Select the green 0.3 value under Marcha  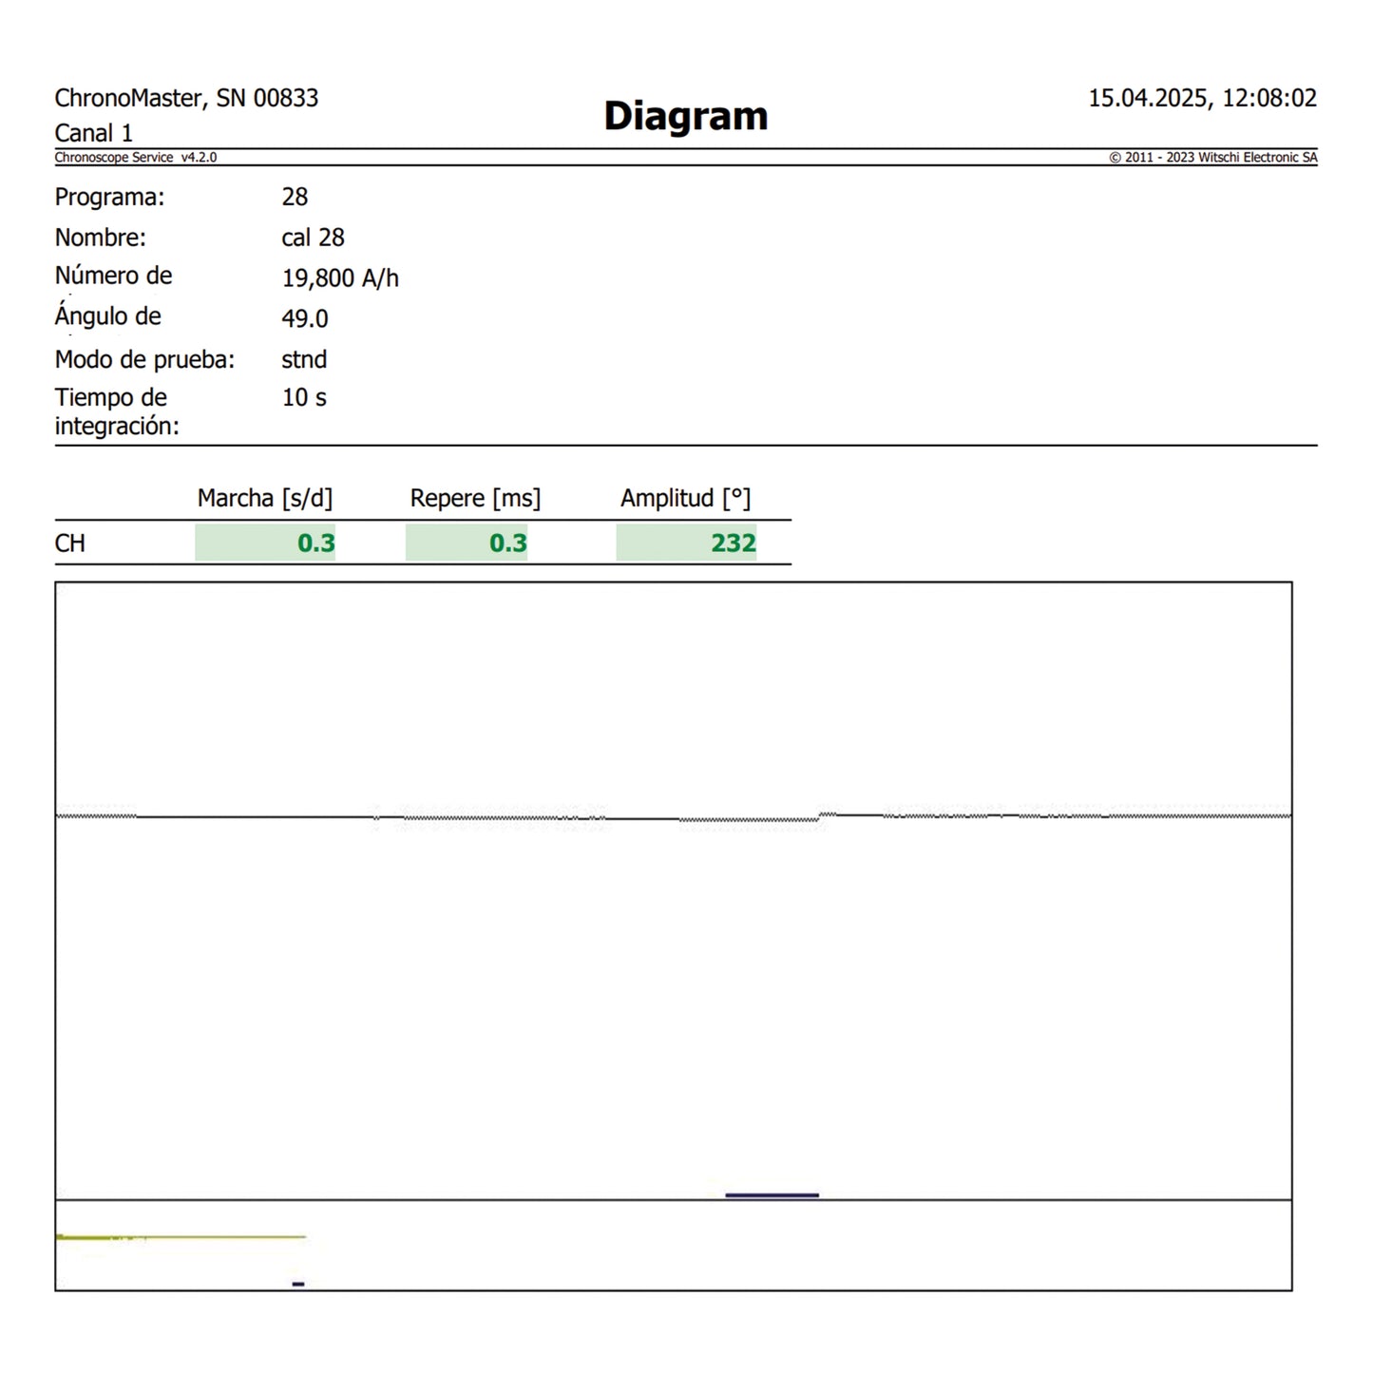315,543
